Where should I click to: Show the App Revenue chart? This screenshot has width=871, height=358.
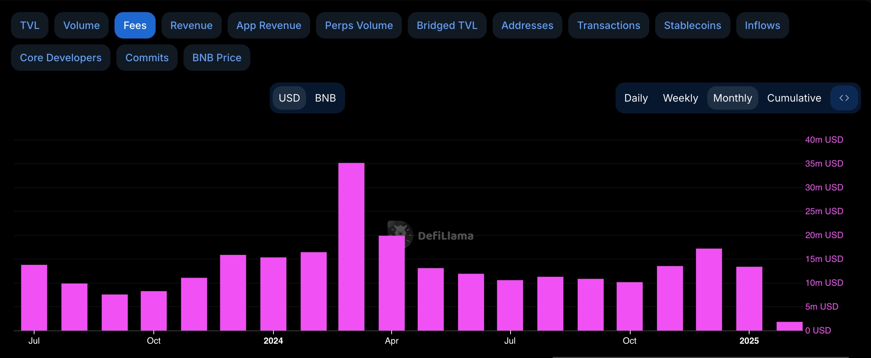(x=269, y=25)
